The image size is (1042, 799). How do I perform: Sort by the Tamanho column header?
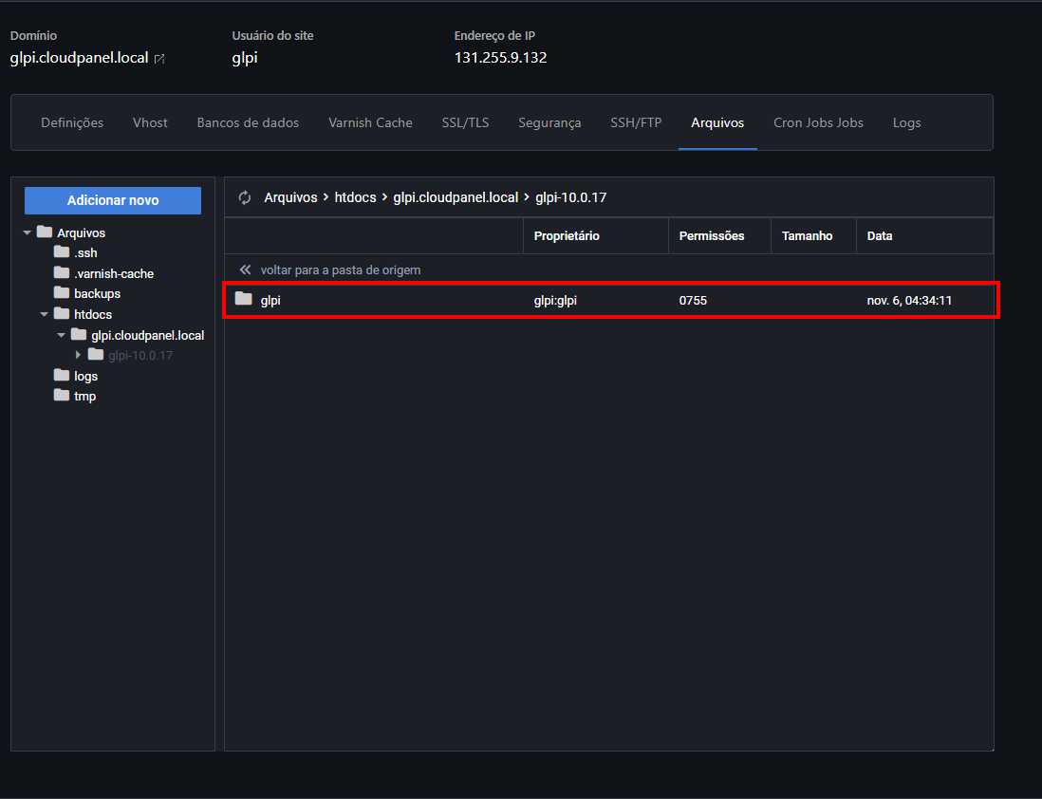[x=807, y=235]
